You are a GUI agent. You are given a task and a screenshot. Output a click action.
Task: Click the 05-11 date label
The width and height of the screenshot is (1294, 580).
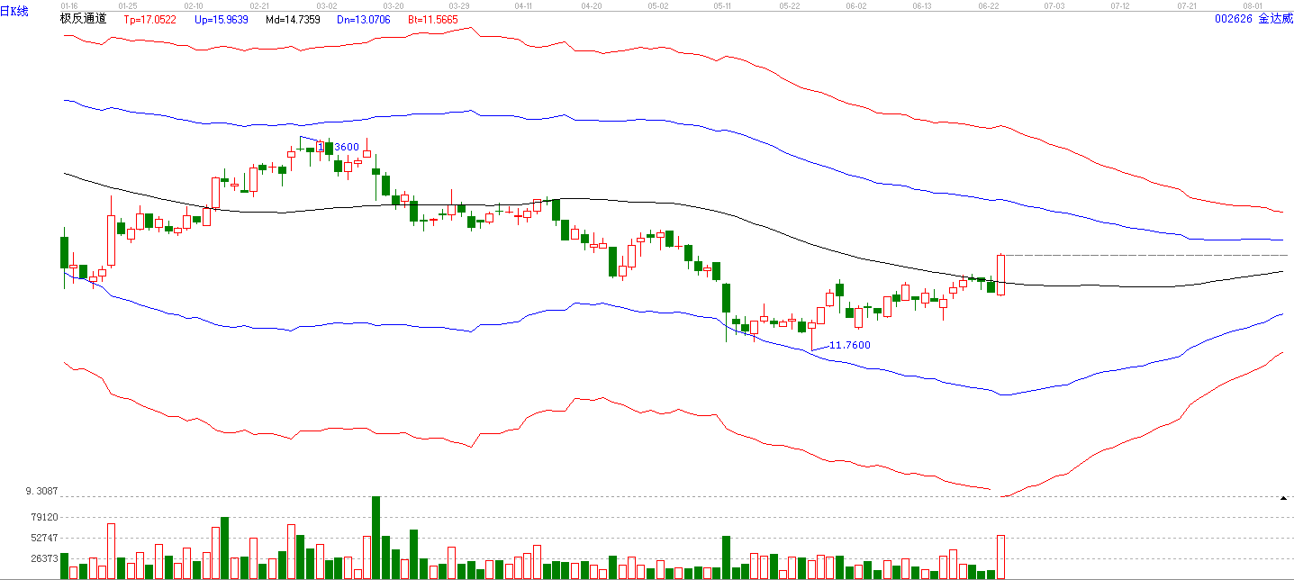point(722,5)
